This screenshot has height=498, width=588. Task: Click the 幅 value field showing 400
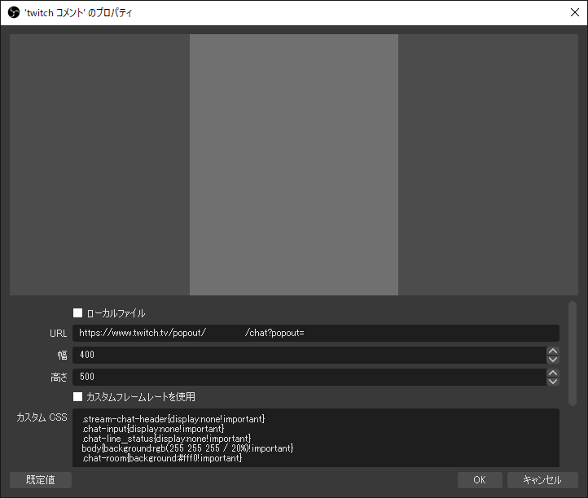[309, 355]
